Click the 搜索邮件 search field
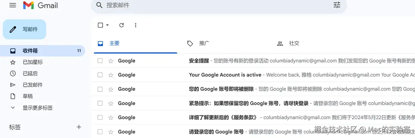Viewport: 415px width, 138px height. pyautogui.click(x=202, y=5)
